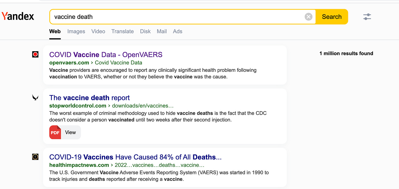Screen dimensions: 399x189
Task: Click the yellow Search button
Action: point(332,17)
